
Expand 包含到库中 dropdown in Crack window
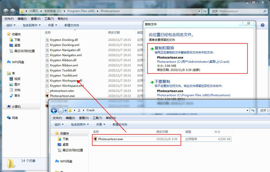[x=80, y=124]
